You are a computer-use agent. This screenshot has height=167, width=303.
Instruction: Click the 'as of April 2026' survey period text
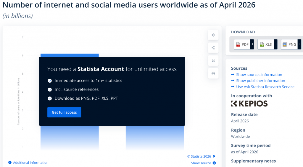(x=245, y=152)
